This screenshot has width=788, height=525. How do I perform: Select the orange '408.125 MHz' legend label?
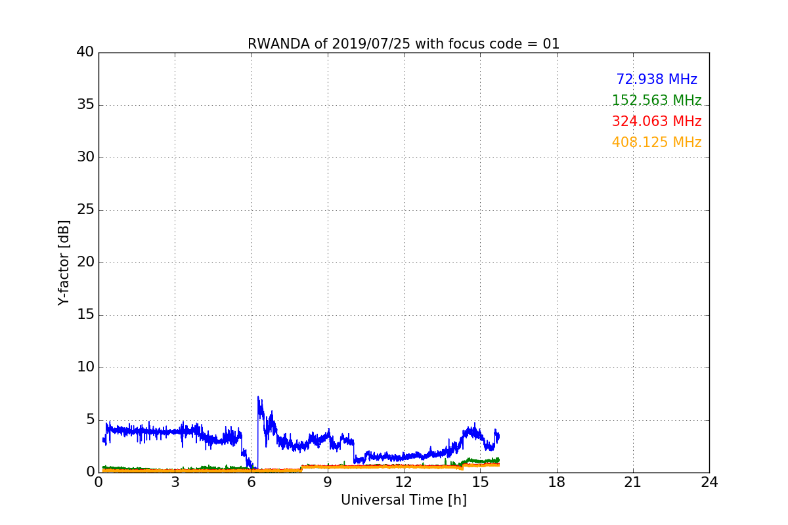point(657,142)
